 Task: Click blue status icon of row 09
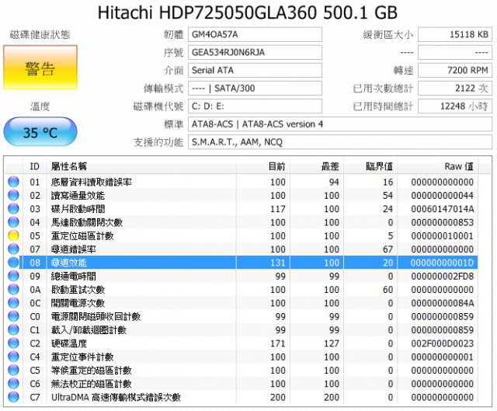[x=13, y=276]
